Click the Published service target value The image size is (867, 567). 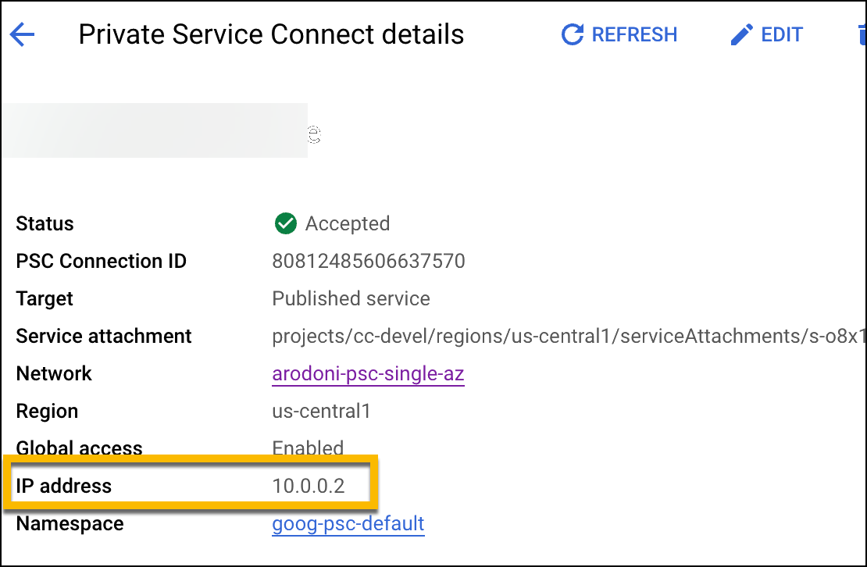(x=351, y=299)
